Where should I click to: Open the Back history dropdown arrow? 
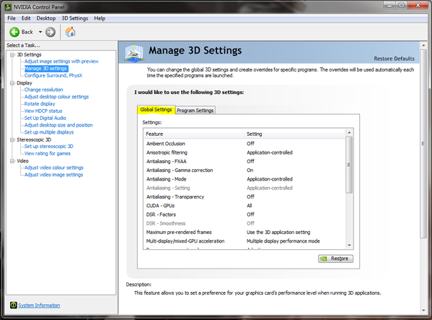pos(40,32)
